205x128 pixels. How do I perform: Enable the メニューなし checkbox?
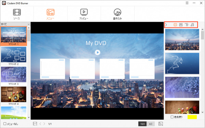(x=5, y=124)
